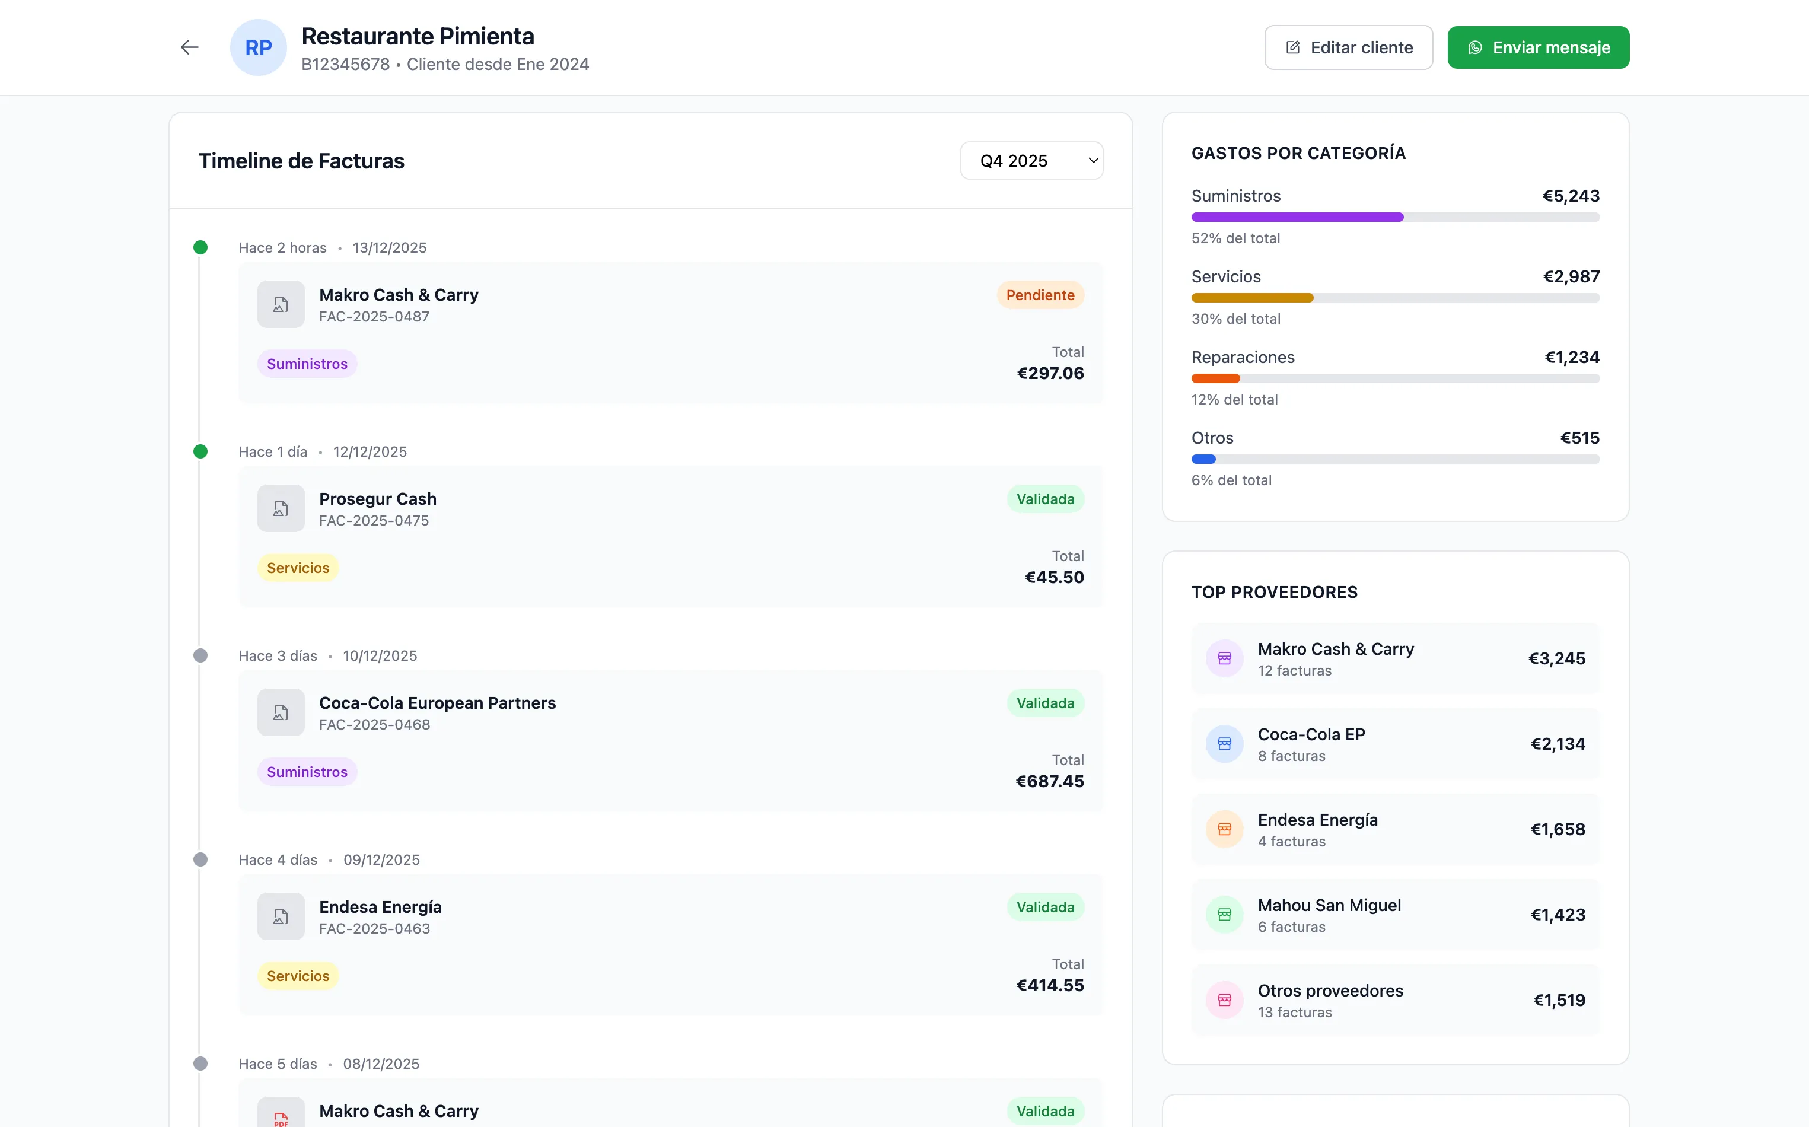
Task: Click the timeline marker for 10/12/2025
Action: (x=200, y=656)
